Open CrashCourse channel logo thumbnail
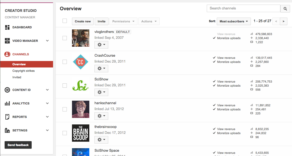This screenshot has height=156, width=292. [x=81, y=62]
